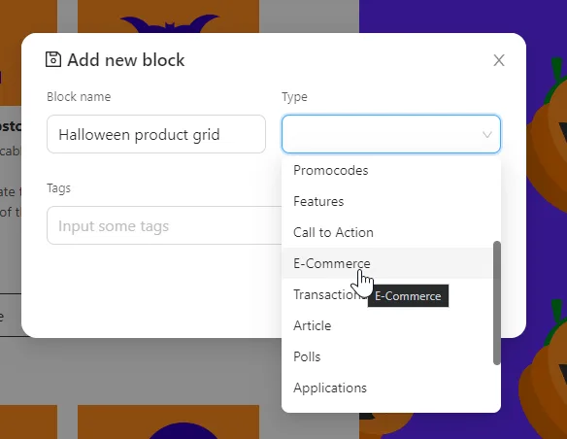Choose Applications in the Type list

click(391, 388)
